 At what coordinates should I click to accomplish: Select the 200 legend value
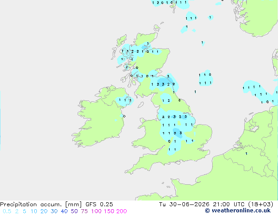click(x=121, y=211)
